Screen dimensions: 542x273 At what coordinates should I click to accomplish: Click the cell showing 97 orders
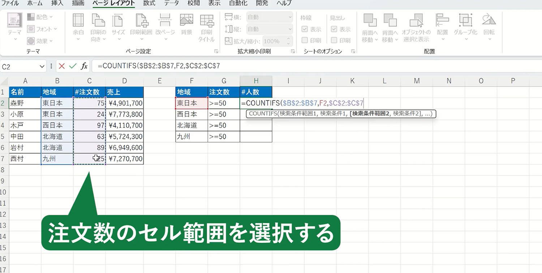(90, 126)
